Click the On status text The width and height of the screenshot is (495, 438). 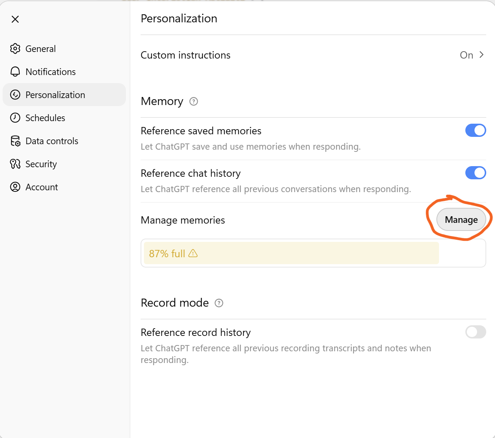click(466, 55)
